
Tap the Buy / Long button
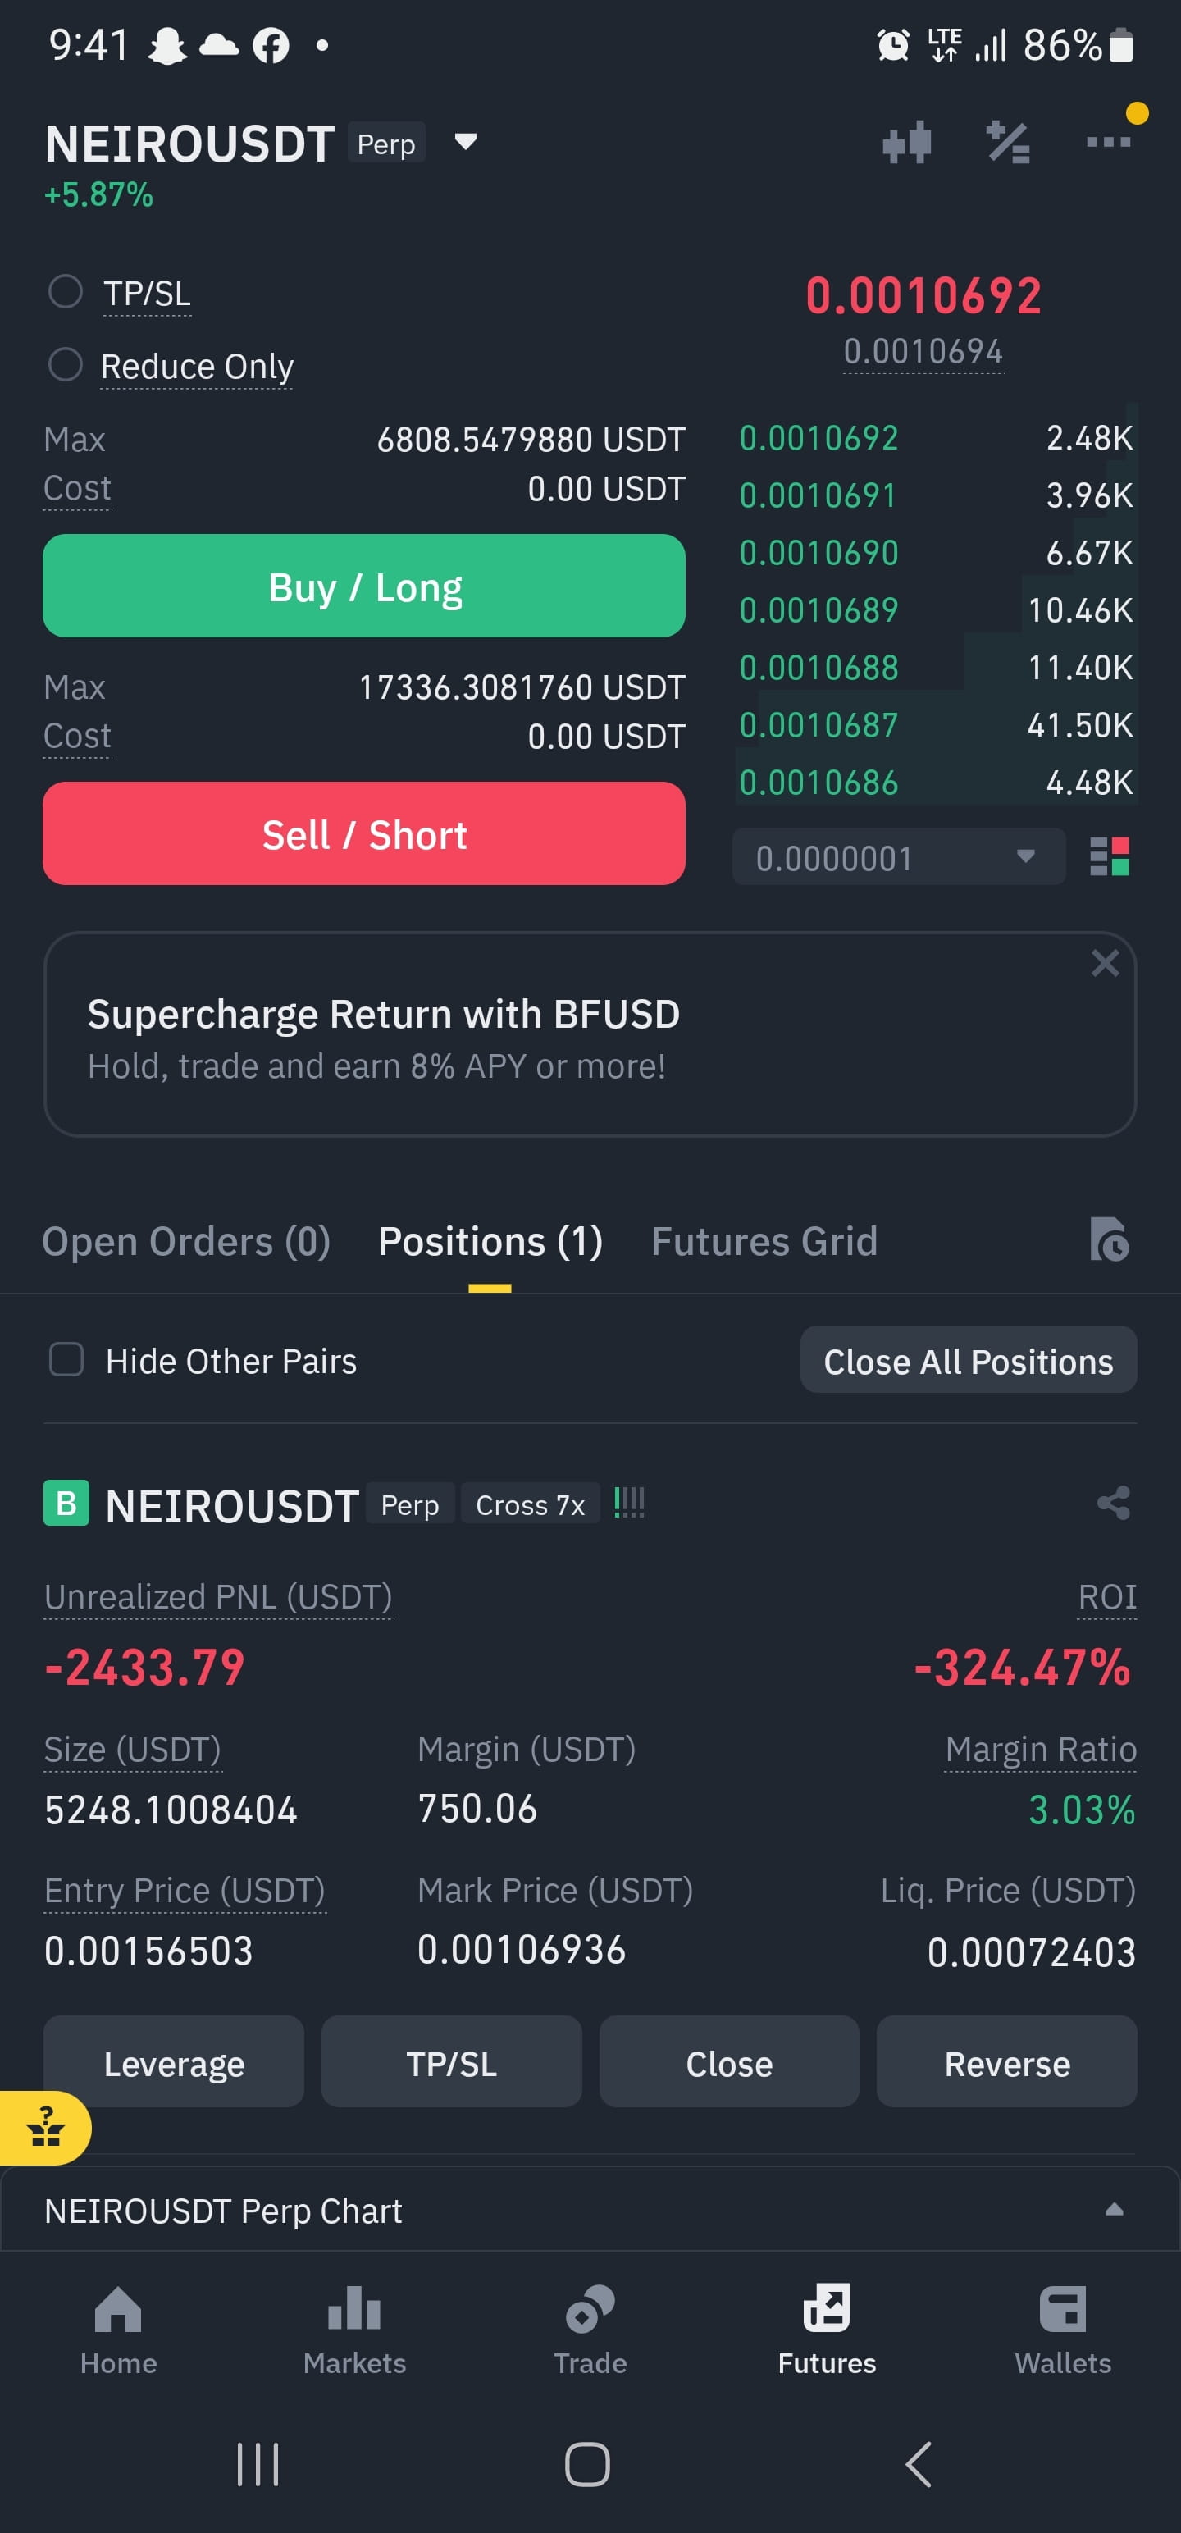tap(364, 586)
